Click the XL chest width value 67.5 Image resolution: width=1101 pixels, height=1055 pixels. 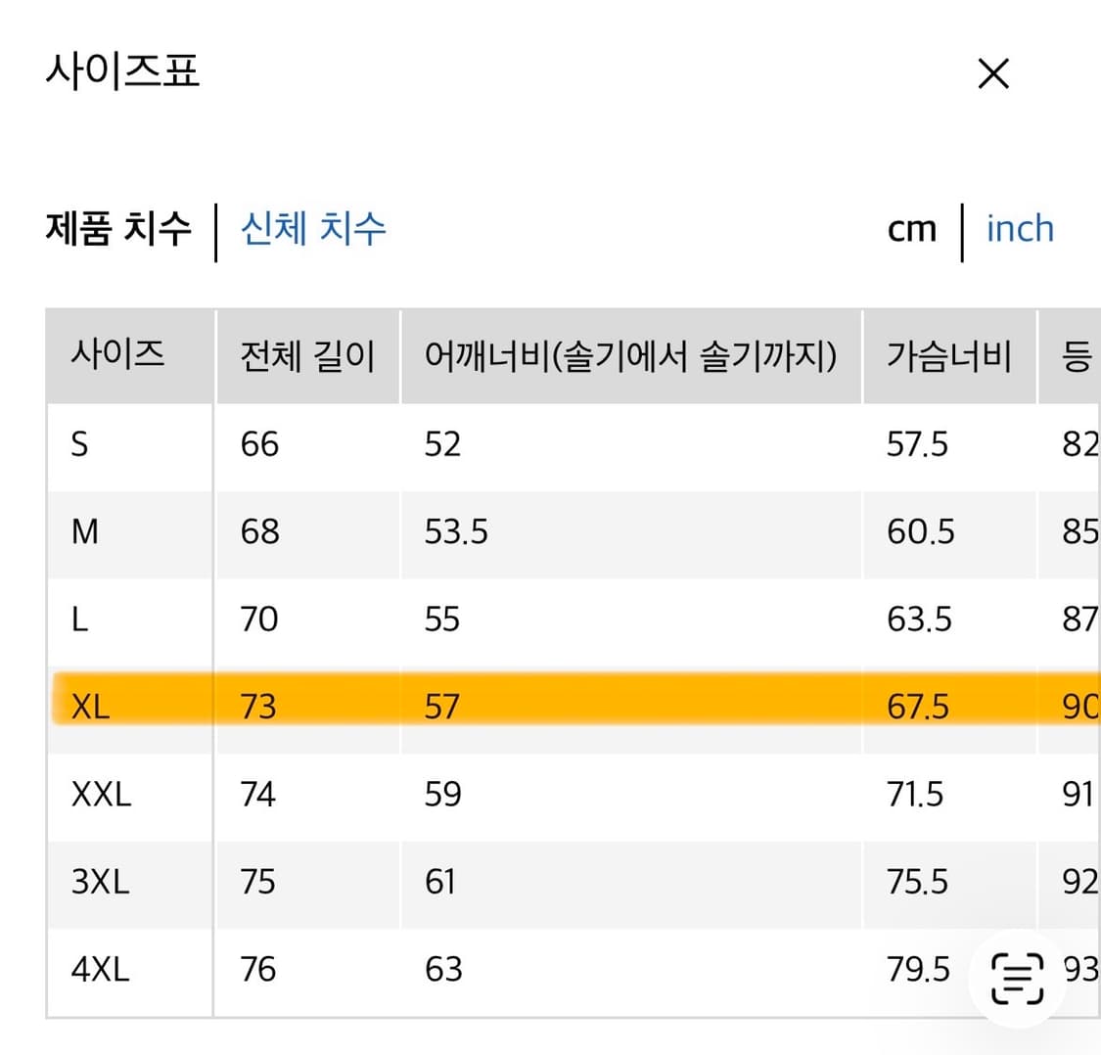(918, 706)
